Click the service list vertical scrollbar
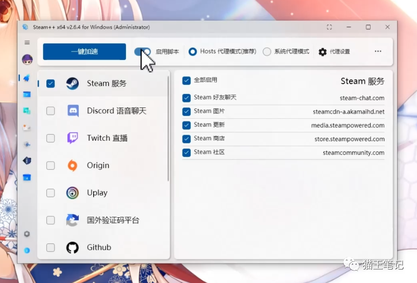Viewport: 417px width, 283px height. coord(168,129)
